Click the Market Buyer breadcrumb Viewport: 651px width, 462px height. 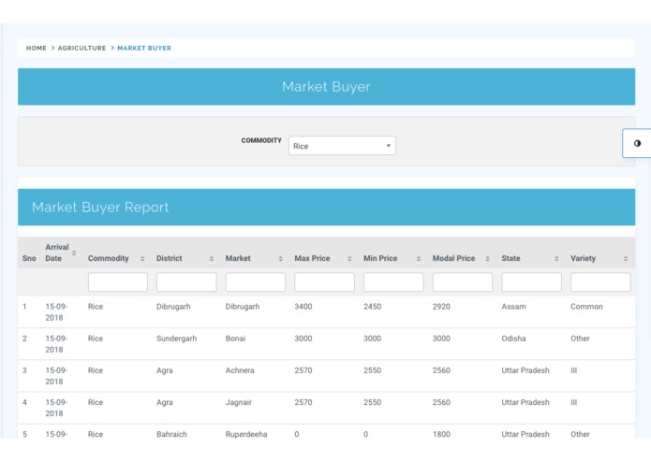(144, 48)
